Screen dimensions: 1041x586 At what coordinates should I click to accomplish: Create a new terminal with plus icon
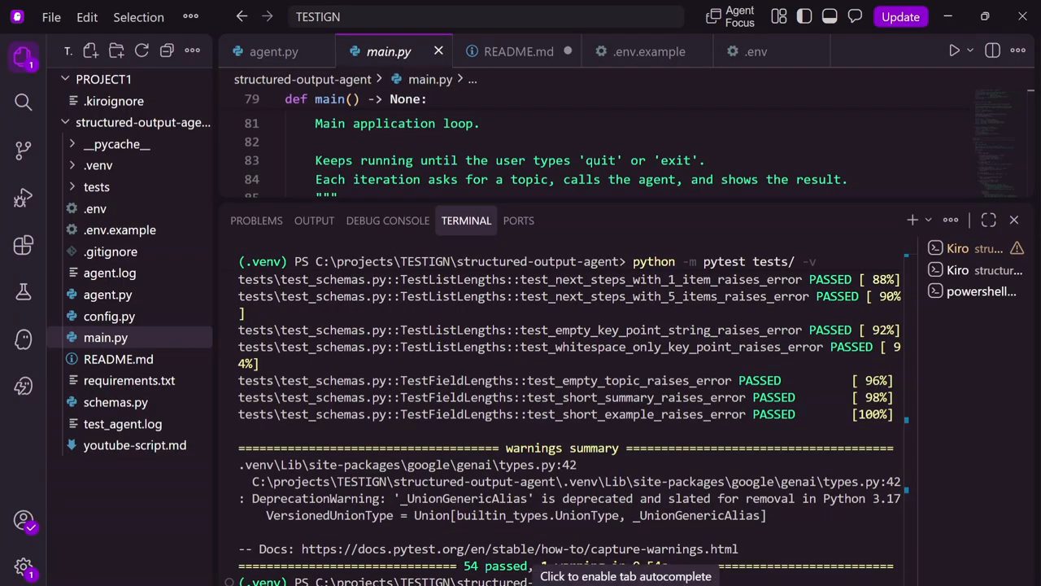pos(913,221)
